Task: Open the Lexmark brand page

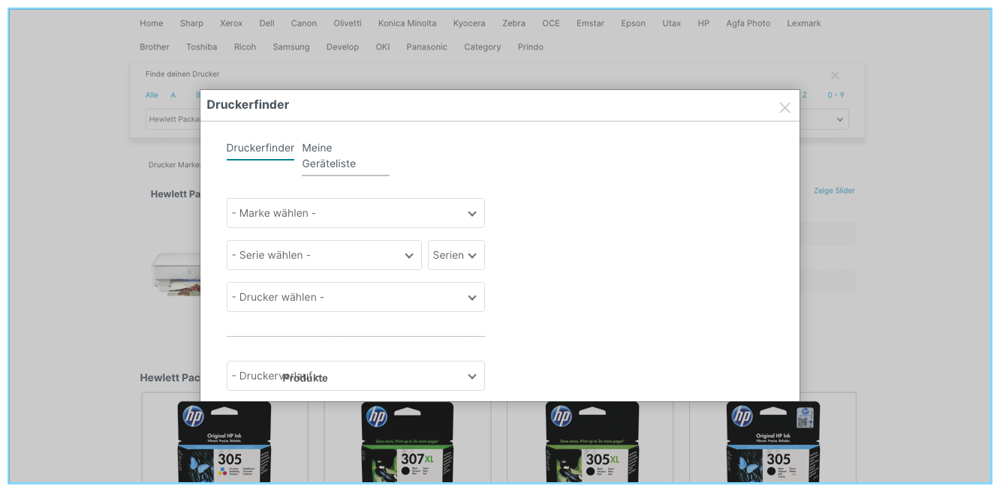Action: (804, 23)
